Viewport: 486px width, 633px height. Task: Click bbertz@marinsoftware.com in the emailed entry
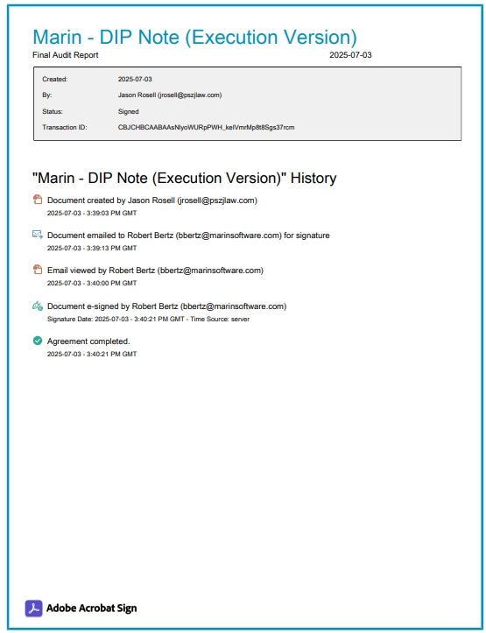pyautogui.click(x=229, y=236)
